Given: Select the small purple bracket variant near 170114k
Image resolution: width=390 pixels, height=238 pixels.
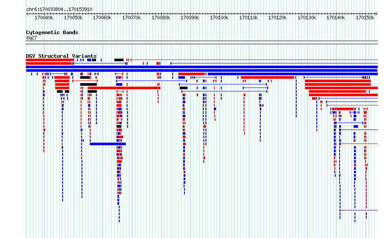Looking at the screenshot, I should (262, 105).
